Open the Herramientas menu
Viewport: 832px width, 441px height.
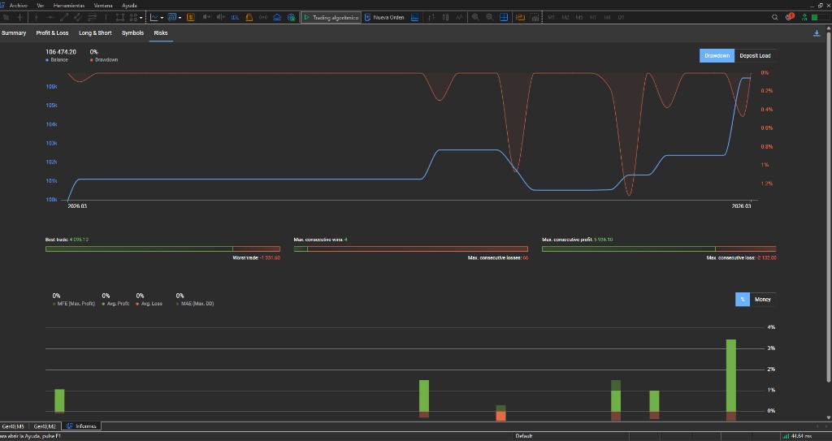69,5
